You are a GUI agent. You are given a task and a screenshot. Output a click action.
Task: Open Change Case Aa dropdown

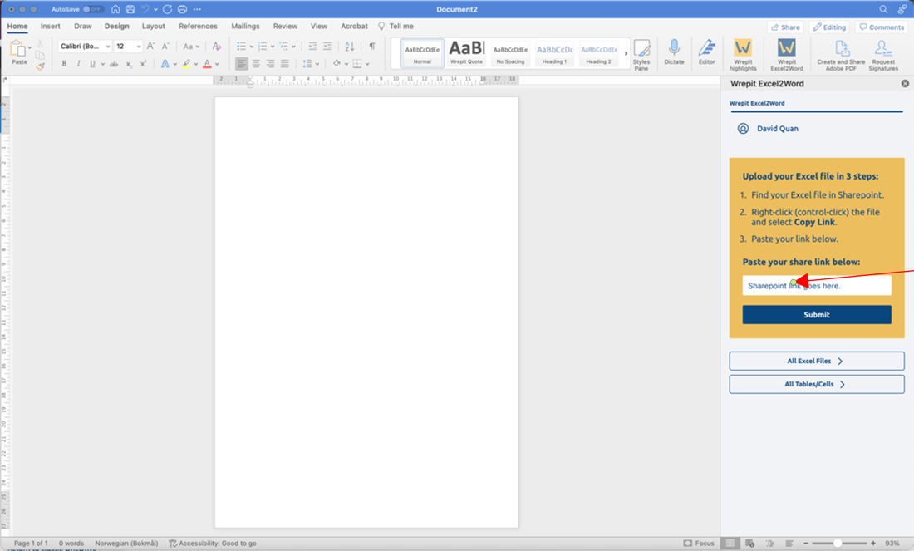pyautogui.click(x=191, y=46)
